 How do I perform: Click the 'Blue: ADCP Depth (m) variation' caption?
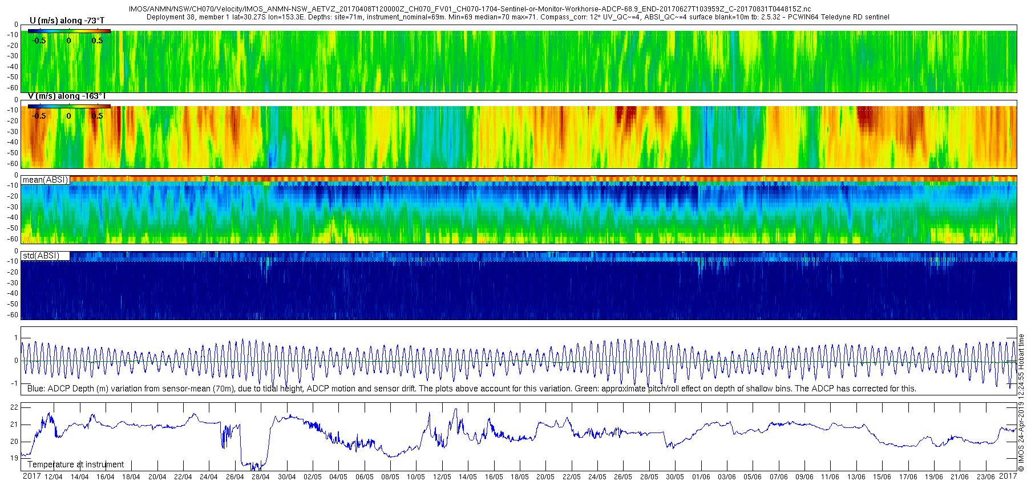(x=471, y=389)
